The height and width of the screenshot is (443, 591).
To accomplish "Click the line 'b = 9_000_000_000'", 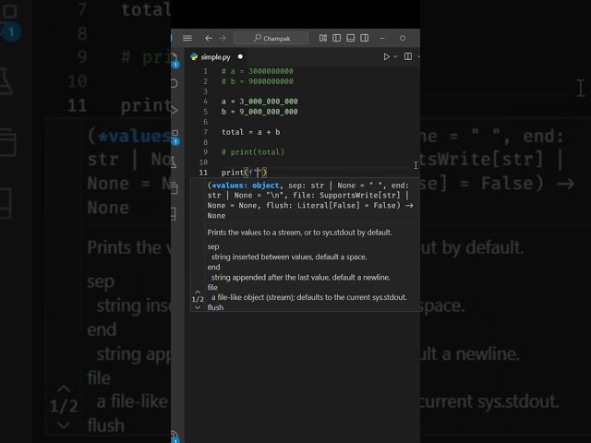I will (x=259, y=112).
